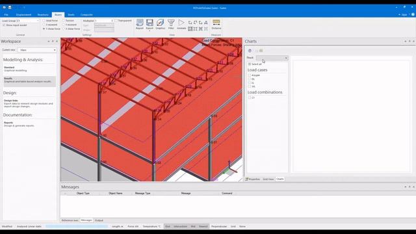Pin the Charts panel

tap(409, 42)
